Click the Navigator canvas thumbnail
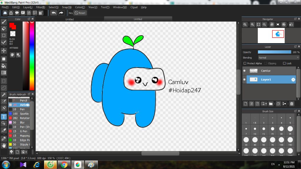 (271, 36)
